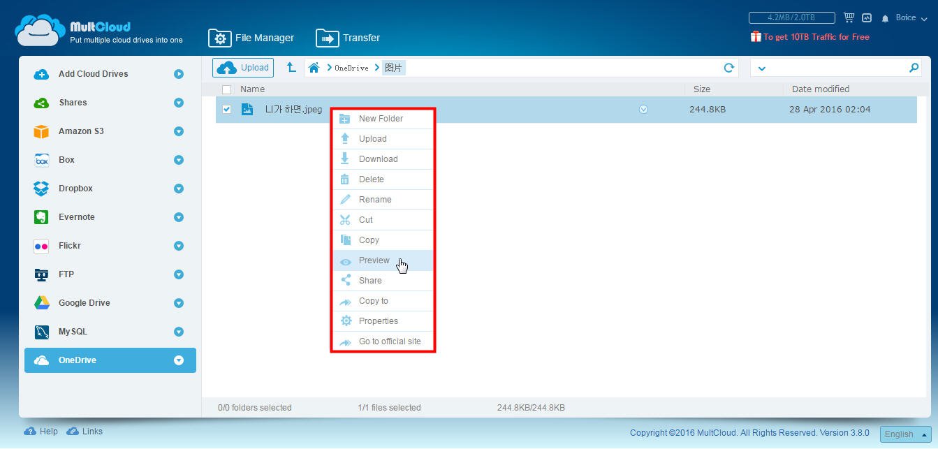Viewport: 938px width, 449px height.
Task: Click the Shares sidebar icon
Action: point(41,103)
